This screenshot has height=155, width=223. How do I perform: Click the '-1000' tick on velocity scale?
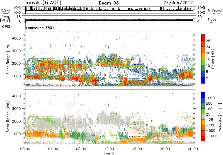(x=212, y=136)
